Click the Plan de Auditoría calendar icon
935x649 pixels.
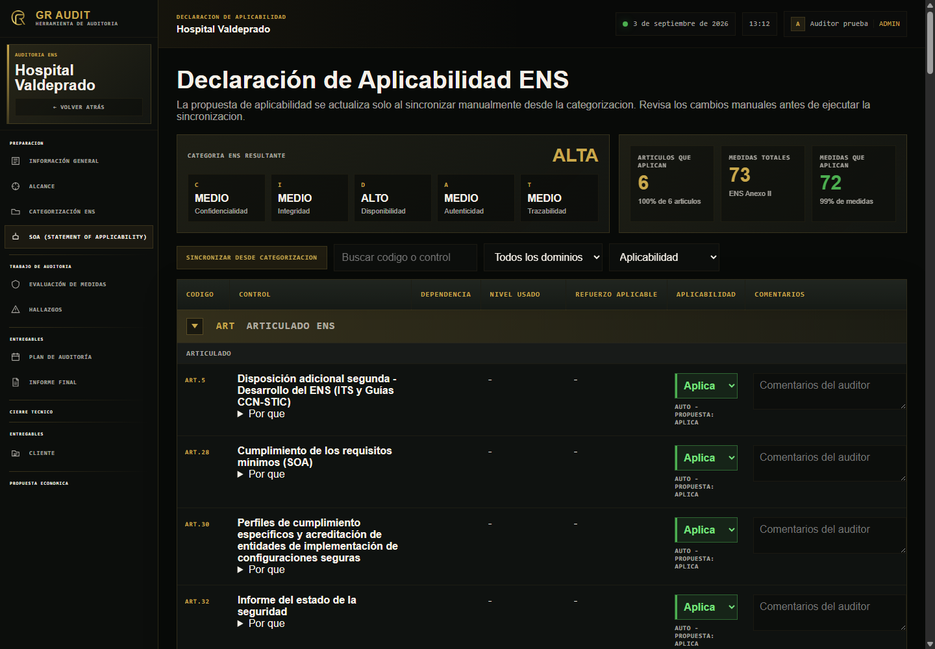(x=16, y=357)
